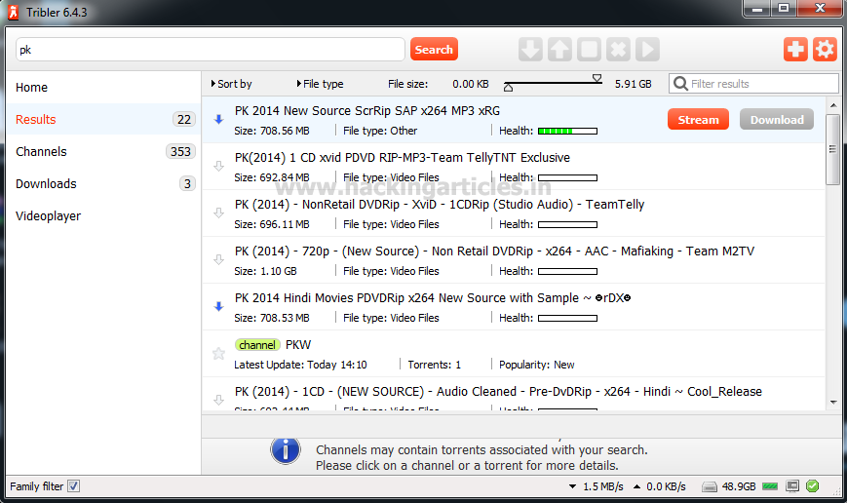Click the gray Download button
Image resolution: width=847 pixels, height=503 pixels.
[777, 119]
